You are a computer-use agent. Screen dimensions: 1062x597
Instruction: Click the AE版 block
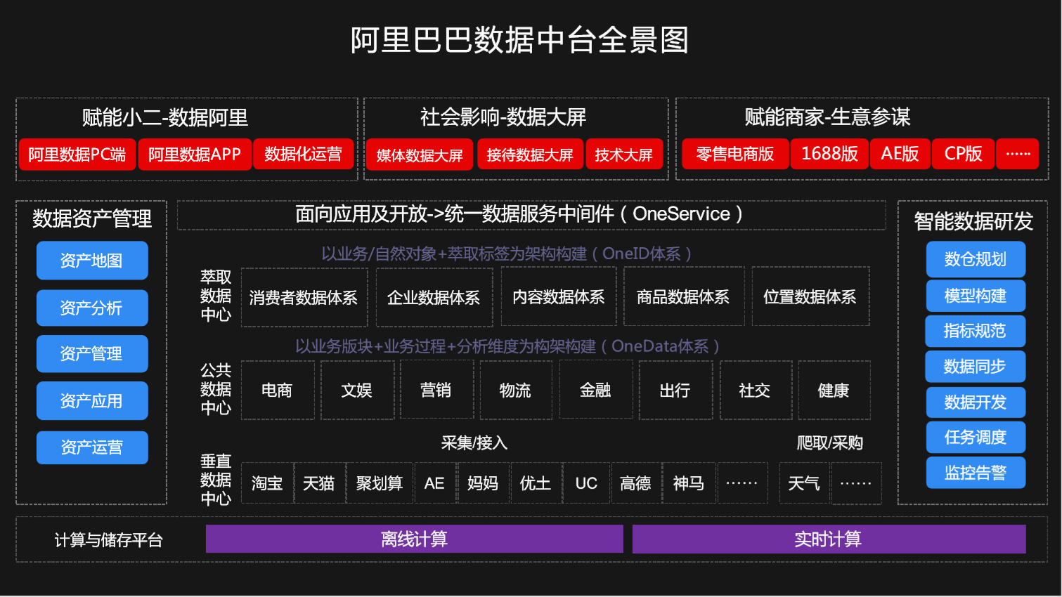900,154
